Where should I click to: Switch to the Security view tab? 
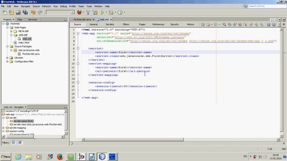coord(174,24)
